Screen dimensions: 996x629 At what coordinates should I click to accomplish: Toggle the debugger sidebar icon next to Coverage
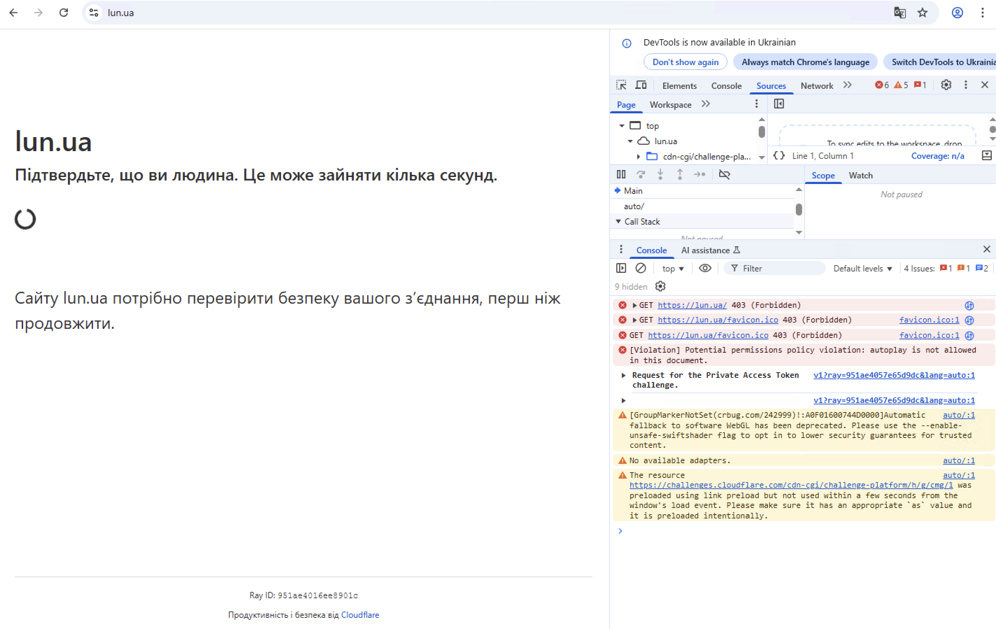click(x=987, y=155)
